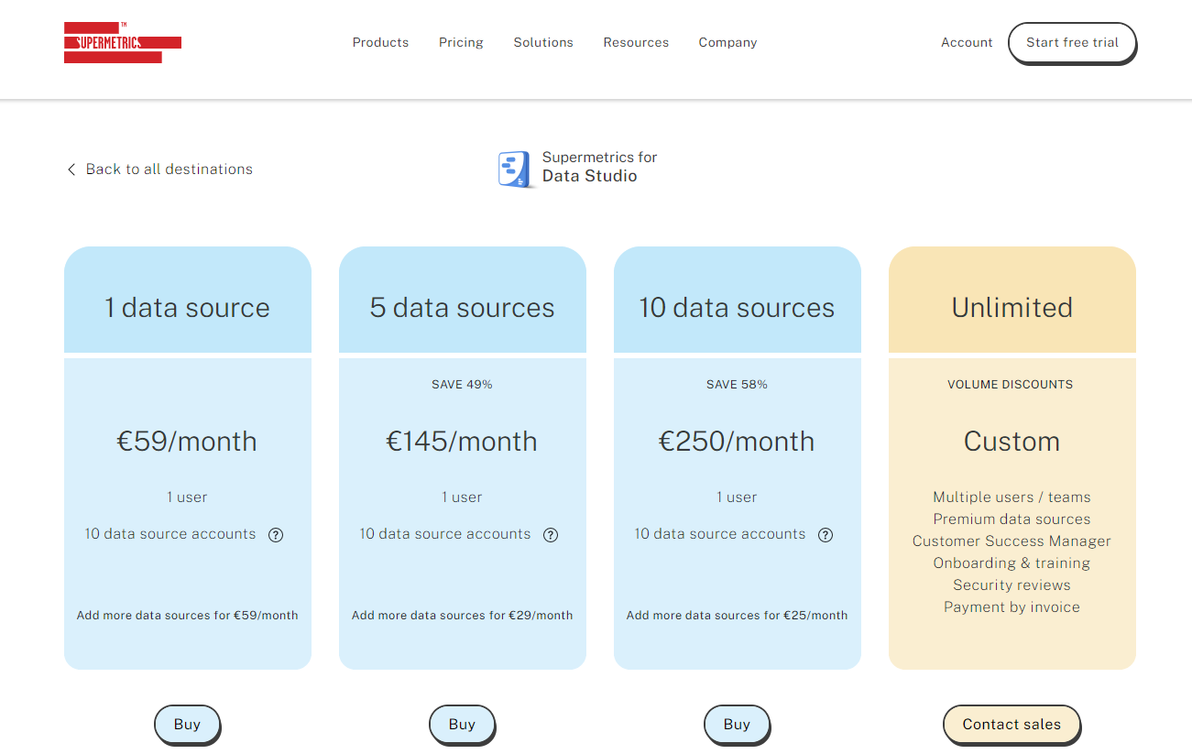This screenshot has width=1192, height=754.
Task: Expand the Resources menu
Action: click(x=636, y=42)
